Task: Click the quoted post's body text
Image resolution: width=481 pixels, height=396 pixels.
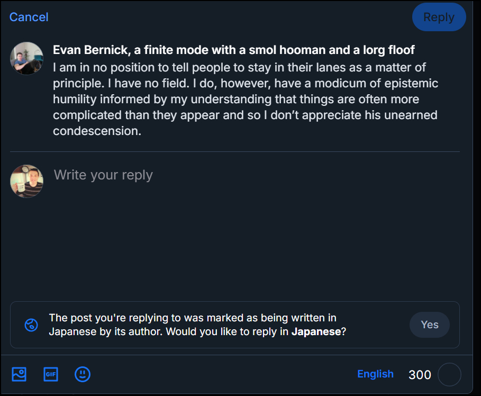Action: [244, 99]
